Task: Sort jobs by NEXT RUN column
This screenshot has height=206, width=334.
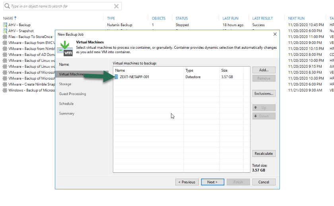Action: (296, 18)
